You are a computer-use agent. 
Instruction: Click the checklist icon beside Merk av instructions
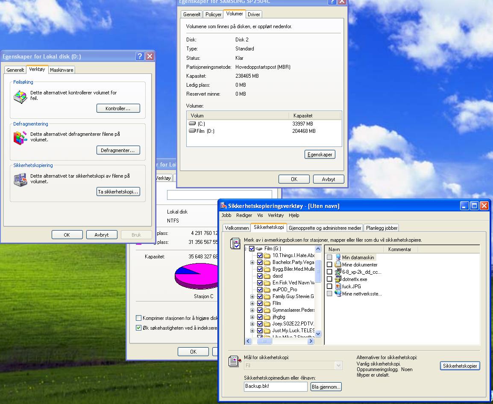235,244
